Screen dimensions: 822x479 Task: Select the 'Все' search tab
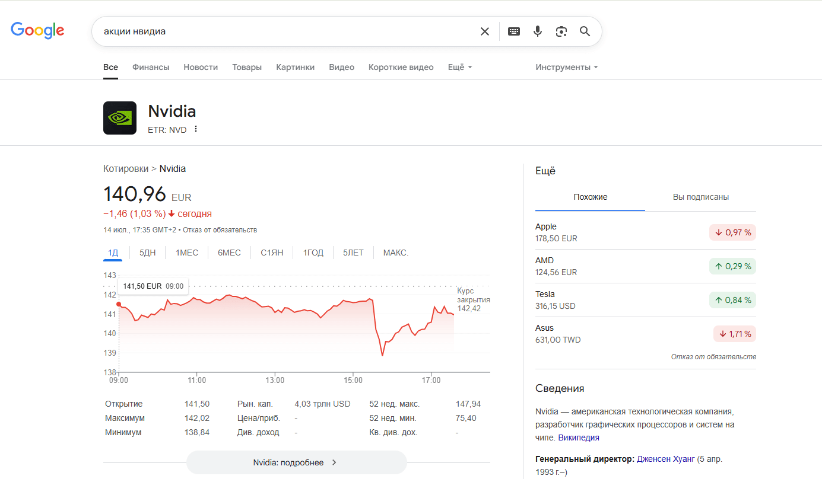(110, 68)
